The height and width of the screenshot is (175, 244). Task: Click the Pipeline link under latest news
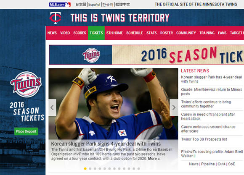(208, 164)
